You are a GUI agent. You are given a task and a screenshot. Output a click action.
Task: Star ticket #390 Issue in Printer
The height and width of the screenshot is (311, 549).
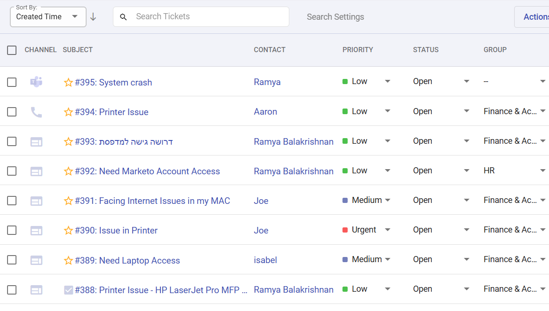click(x=68, y=230)
